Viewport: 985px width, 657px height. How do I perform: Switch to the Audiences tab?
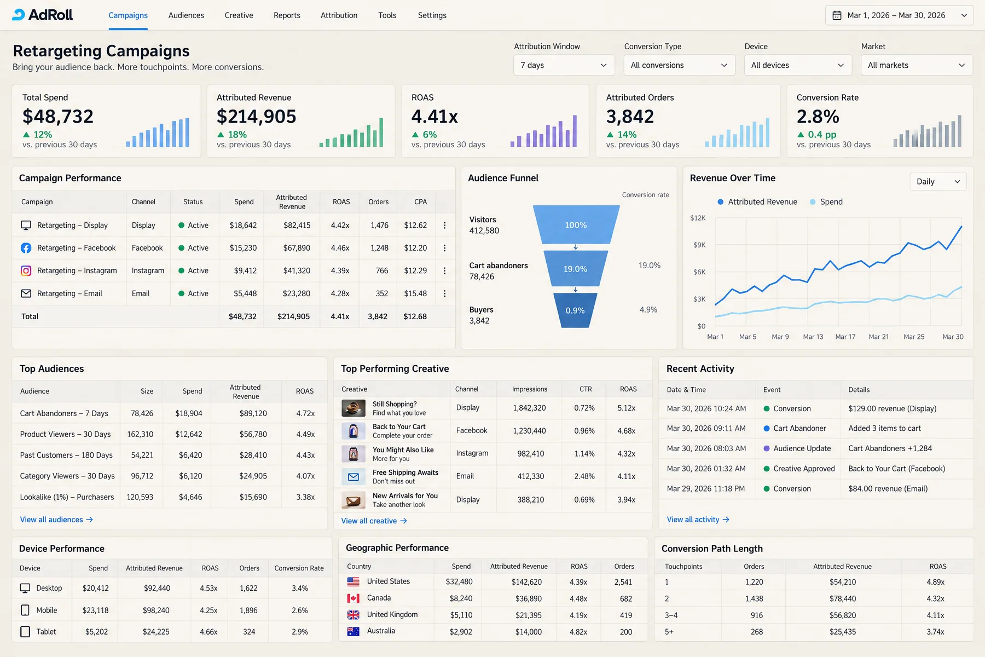click(186, 15)
